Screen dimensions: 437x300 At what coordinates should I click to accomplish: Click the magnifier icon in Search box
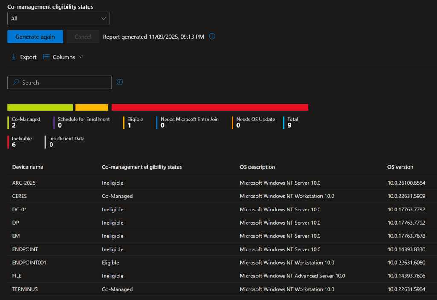coord(16,83)
